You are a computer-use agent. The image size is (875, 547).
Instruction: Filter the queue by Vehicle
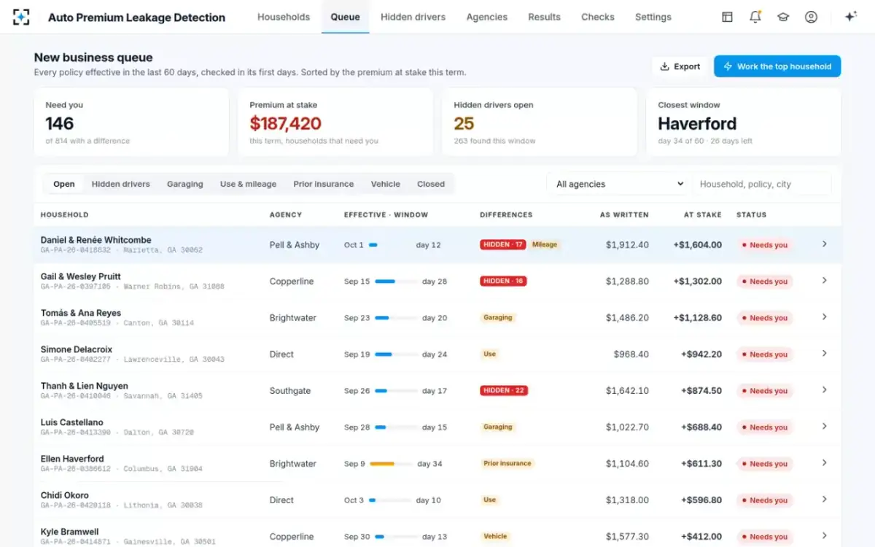[386, 184]
